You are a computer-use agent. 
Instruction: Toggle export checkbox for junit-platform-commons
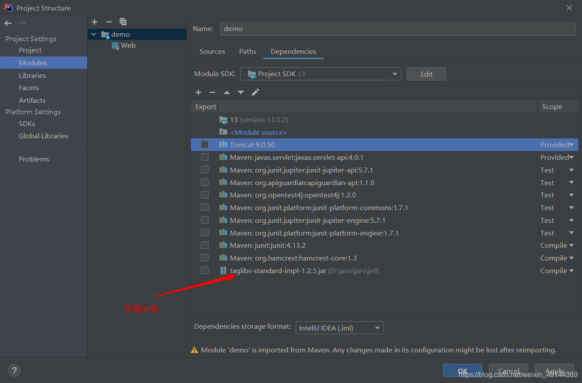point(205,207)
